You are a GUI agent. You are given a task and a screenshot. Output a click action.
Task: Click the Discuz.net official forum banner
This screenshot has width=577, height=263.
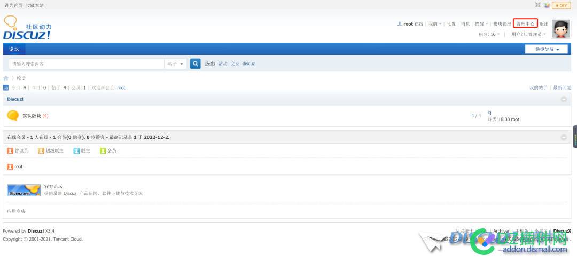point(24,190)
